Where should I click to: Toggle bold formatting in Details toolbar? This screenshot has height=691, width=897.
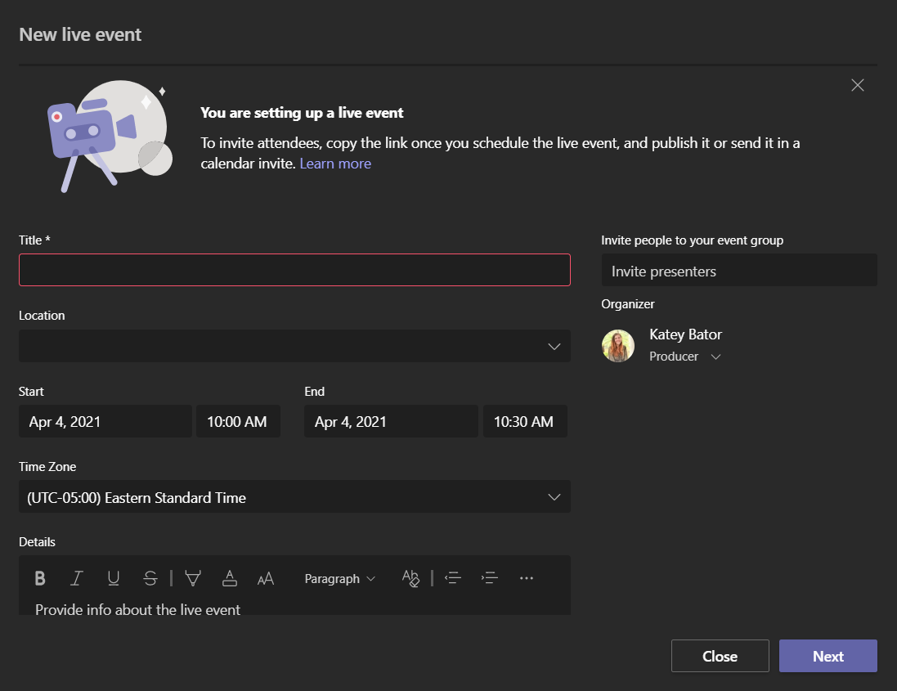coord(40,578)
